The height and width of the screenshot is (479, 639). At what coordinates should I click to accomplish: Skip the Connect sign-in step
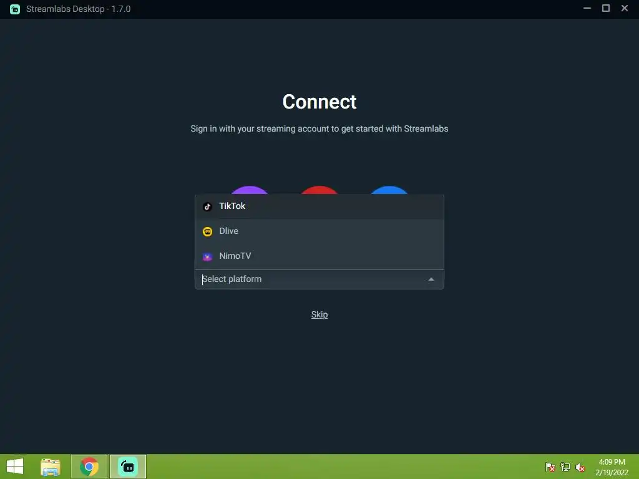click(x=319, y=314)
